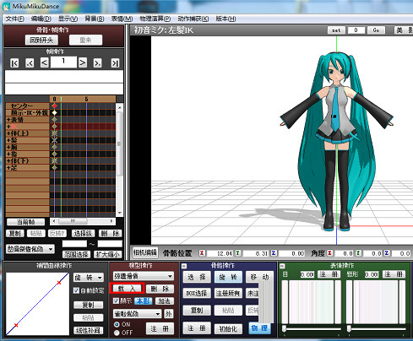Go to next keyframe (>.) button
The width and height of the screenshot is (413, 341).
click(x=97, y=62)
